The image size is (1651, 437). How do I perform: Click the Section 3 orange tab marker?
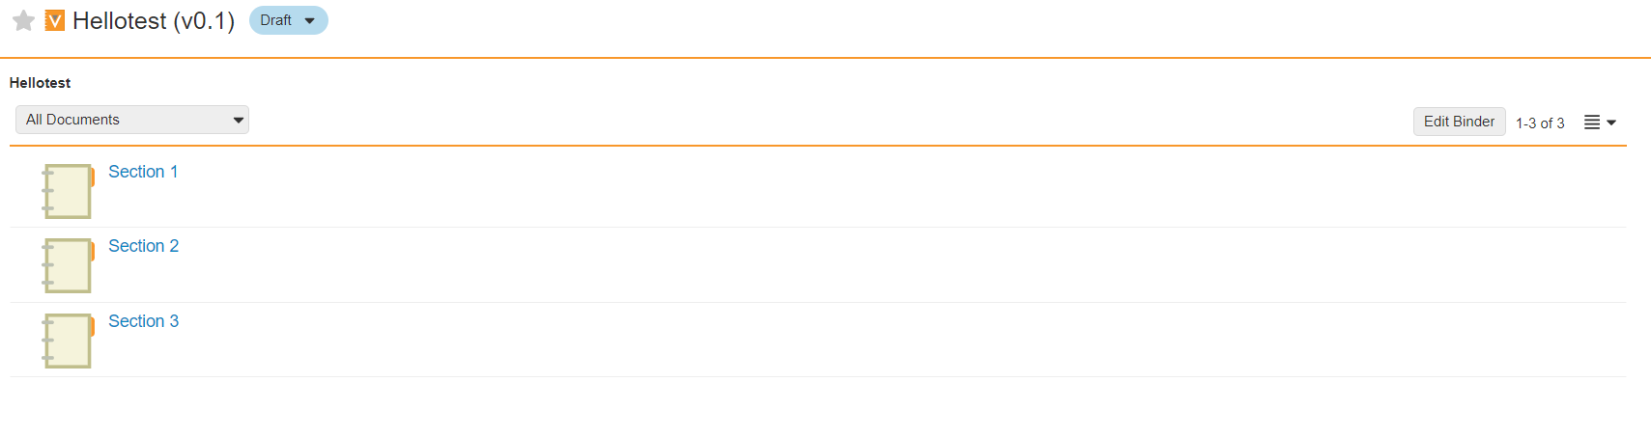93,326
